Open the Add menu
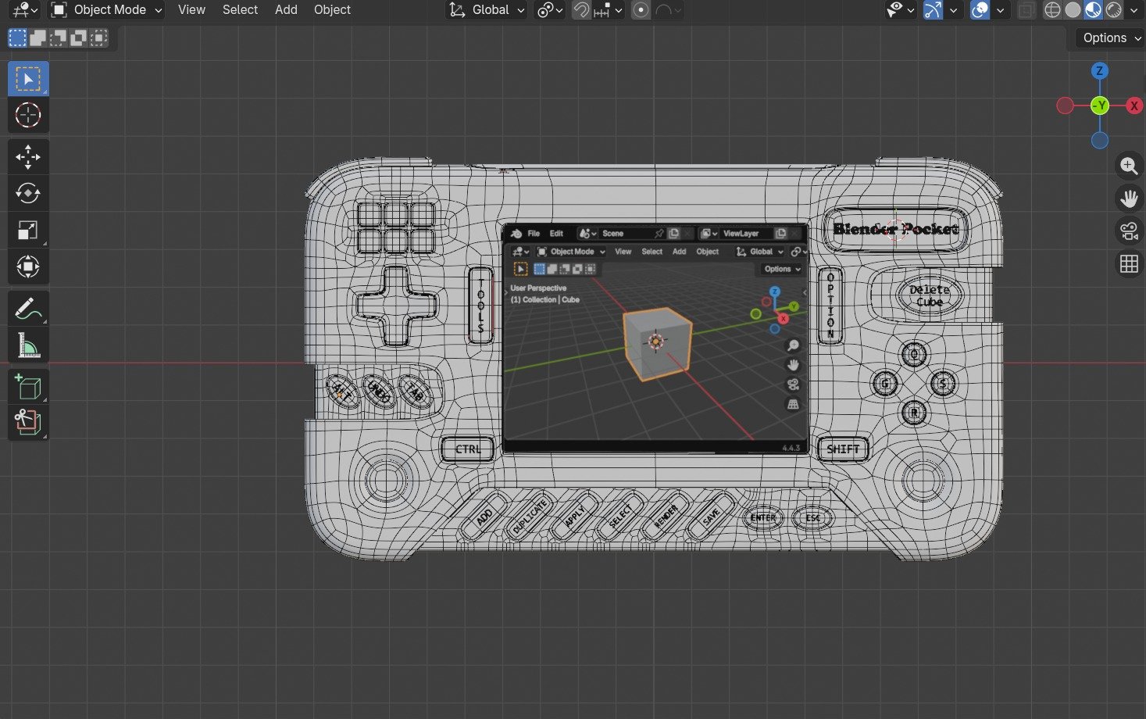 286,10
